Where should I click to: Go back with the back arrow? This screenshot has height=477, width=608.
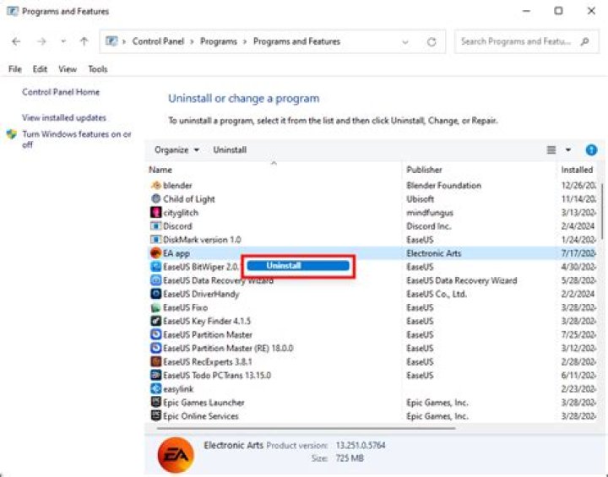(x=16, y=41)
